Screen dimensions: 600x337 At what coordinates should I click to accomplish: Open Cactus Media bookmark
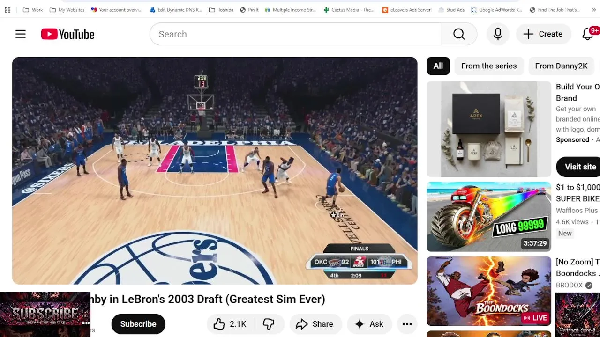coord(349,10)
